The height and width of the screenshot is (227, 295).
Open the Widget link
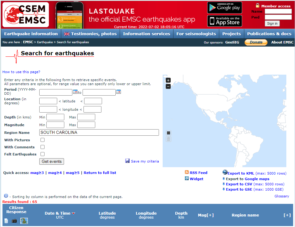(x=196, y=179)
